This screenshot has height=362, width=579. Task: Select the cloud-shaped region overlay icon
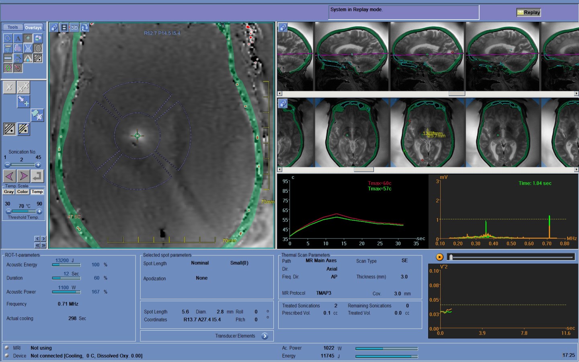click(x=18, y=48)
